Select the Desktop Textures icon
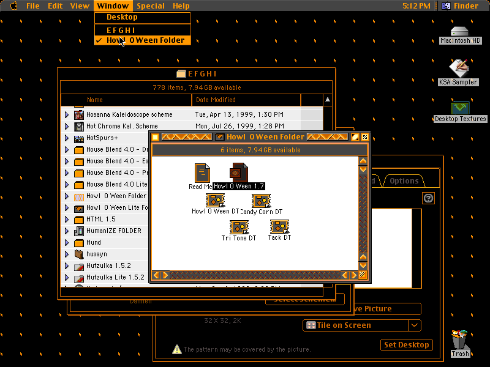 click(x=460, y=108)
